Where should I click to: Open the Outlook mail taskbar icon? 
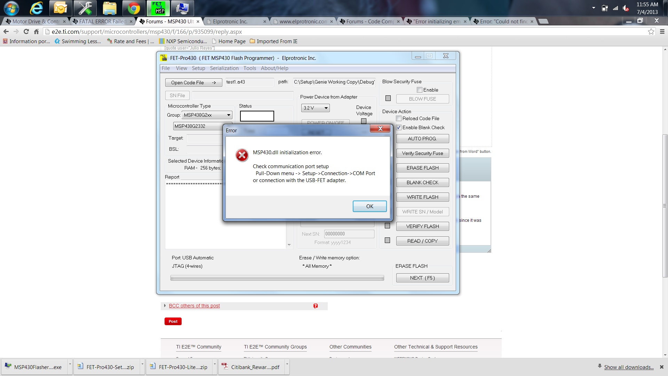tap(60, 8)
